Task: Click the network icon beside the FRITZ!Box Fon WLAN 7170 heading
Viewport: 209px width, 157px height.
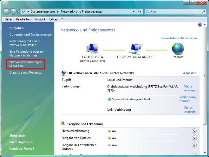Action: point(64,73)
